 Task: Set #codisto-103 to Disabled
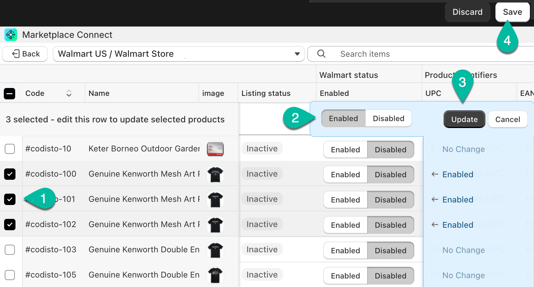point(391,250)
